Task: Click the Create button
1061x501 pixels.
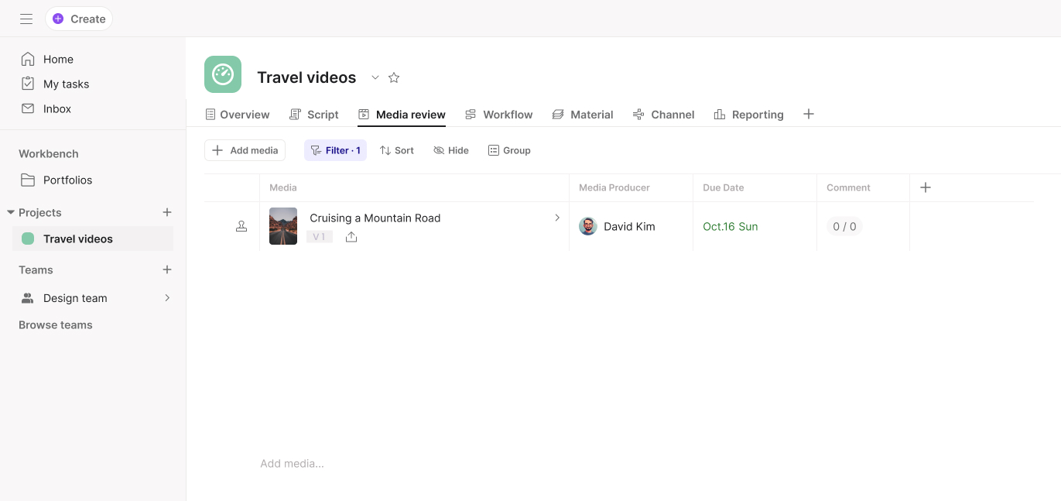Action: (x=79, y=19)
